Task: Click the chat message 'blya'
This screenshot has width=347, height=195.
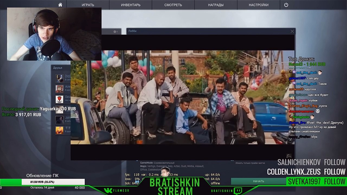Action: 314,137
